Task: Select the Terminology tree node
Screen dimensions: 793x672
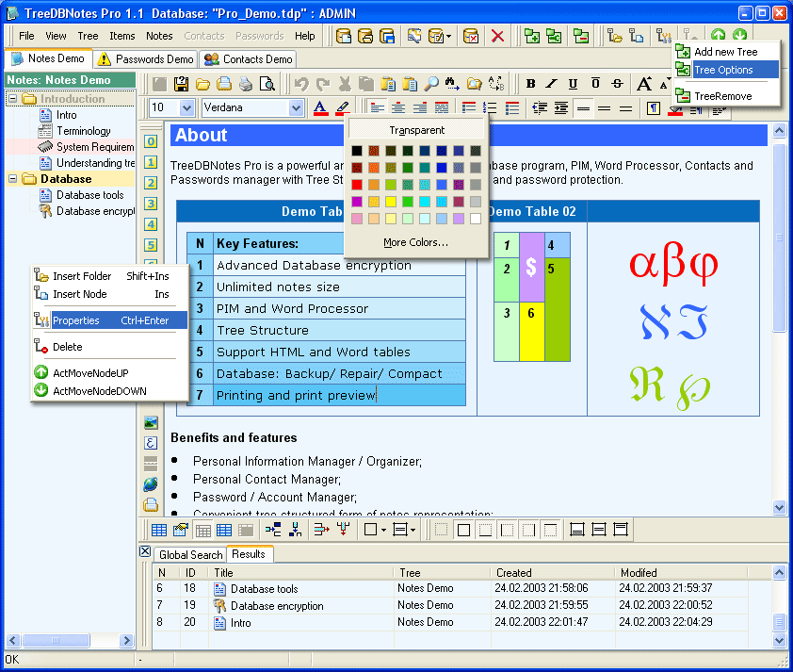Action: pos(84,131)
